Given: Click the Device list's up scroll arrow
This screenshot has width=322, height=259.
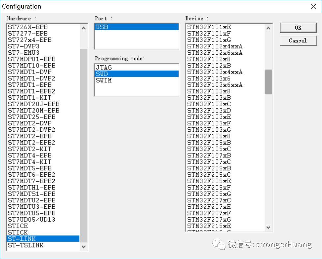Looking at the screenshot, I should pyautogui.click(x=268, y=28).
